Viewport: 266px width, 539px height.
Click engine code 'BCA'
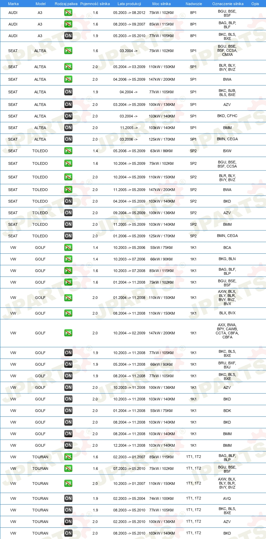click(227, 248)
